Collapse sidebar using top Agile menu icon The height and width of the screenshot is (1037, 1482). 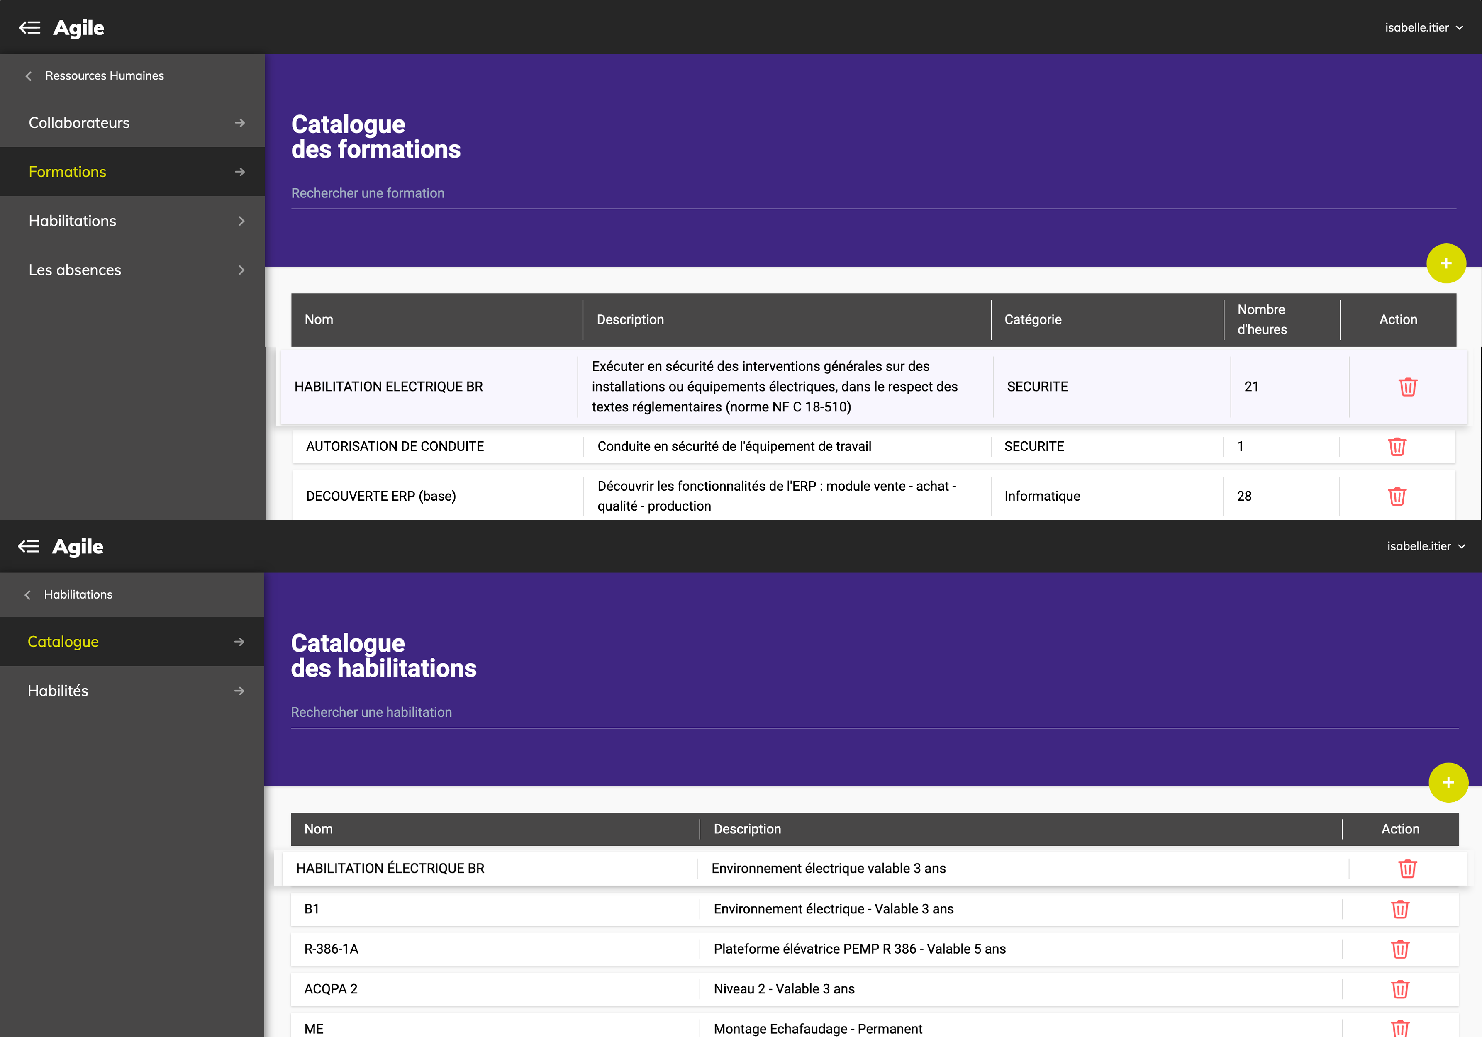point(30,28)
